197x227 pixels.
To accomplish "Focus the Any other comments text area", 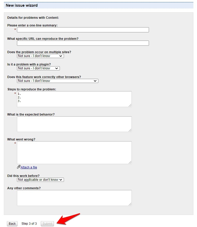I will click(74, 198).
